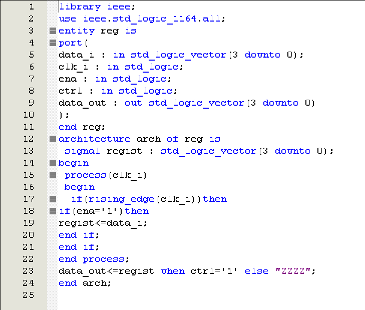Collapse the if(ena='1') fold marker
Screen dimensions: 365x310
coord(53,211)
